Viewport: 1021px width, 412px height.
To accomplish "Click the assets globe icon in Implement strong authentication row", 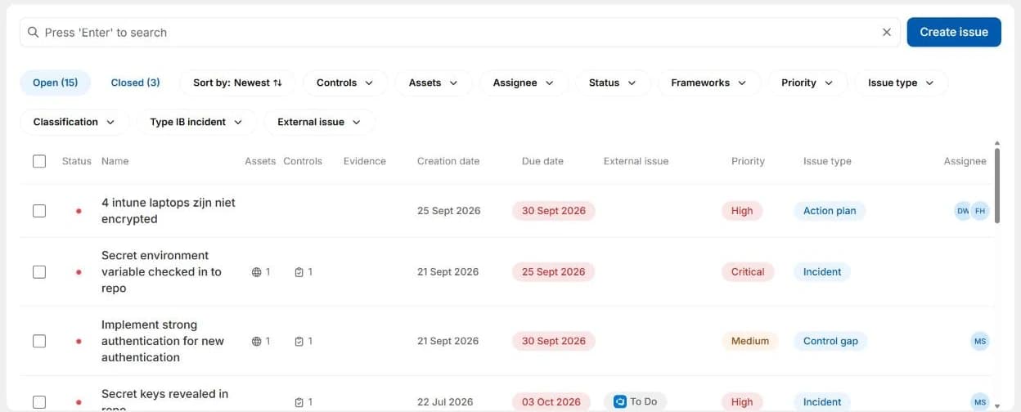I will point(256,342).
